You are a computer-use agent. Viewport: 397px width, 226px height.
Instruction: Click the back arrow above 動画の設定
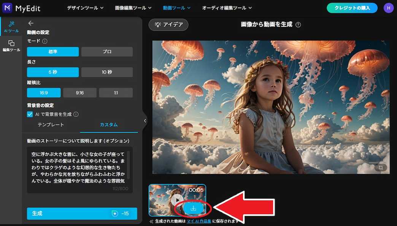[31, 23]
